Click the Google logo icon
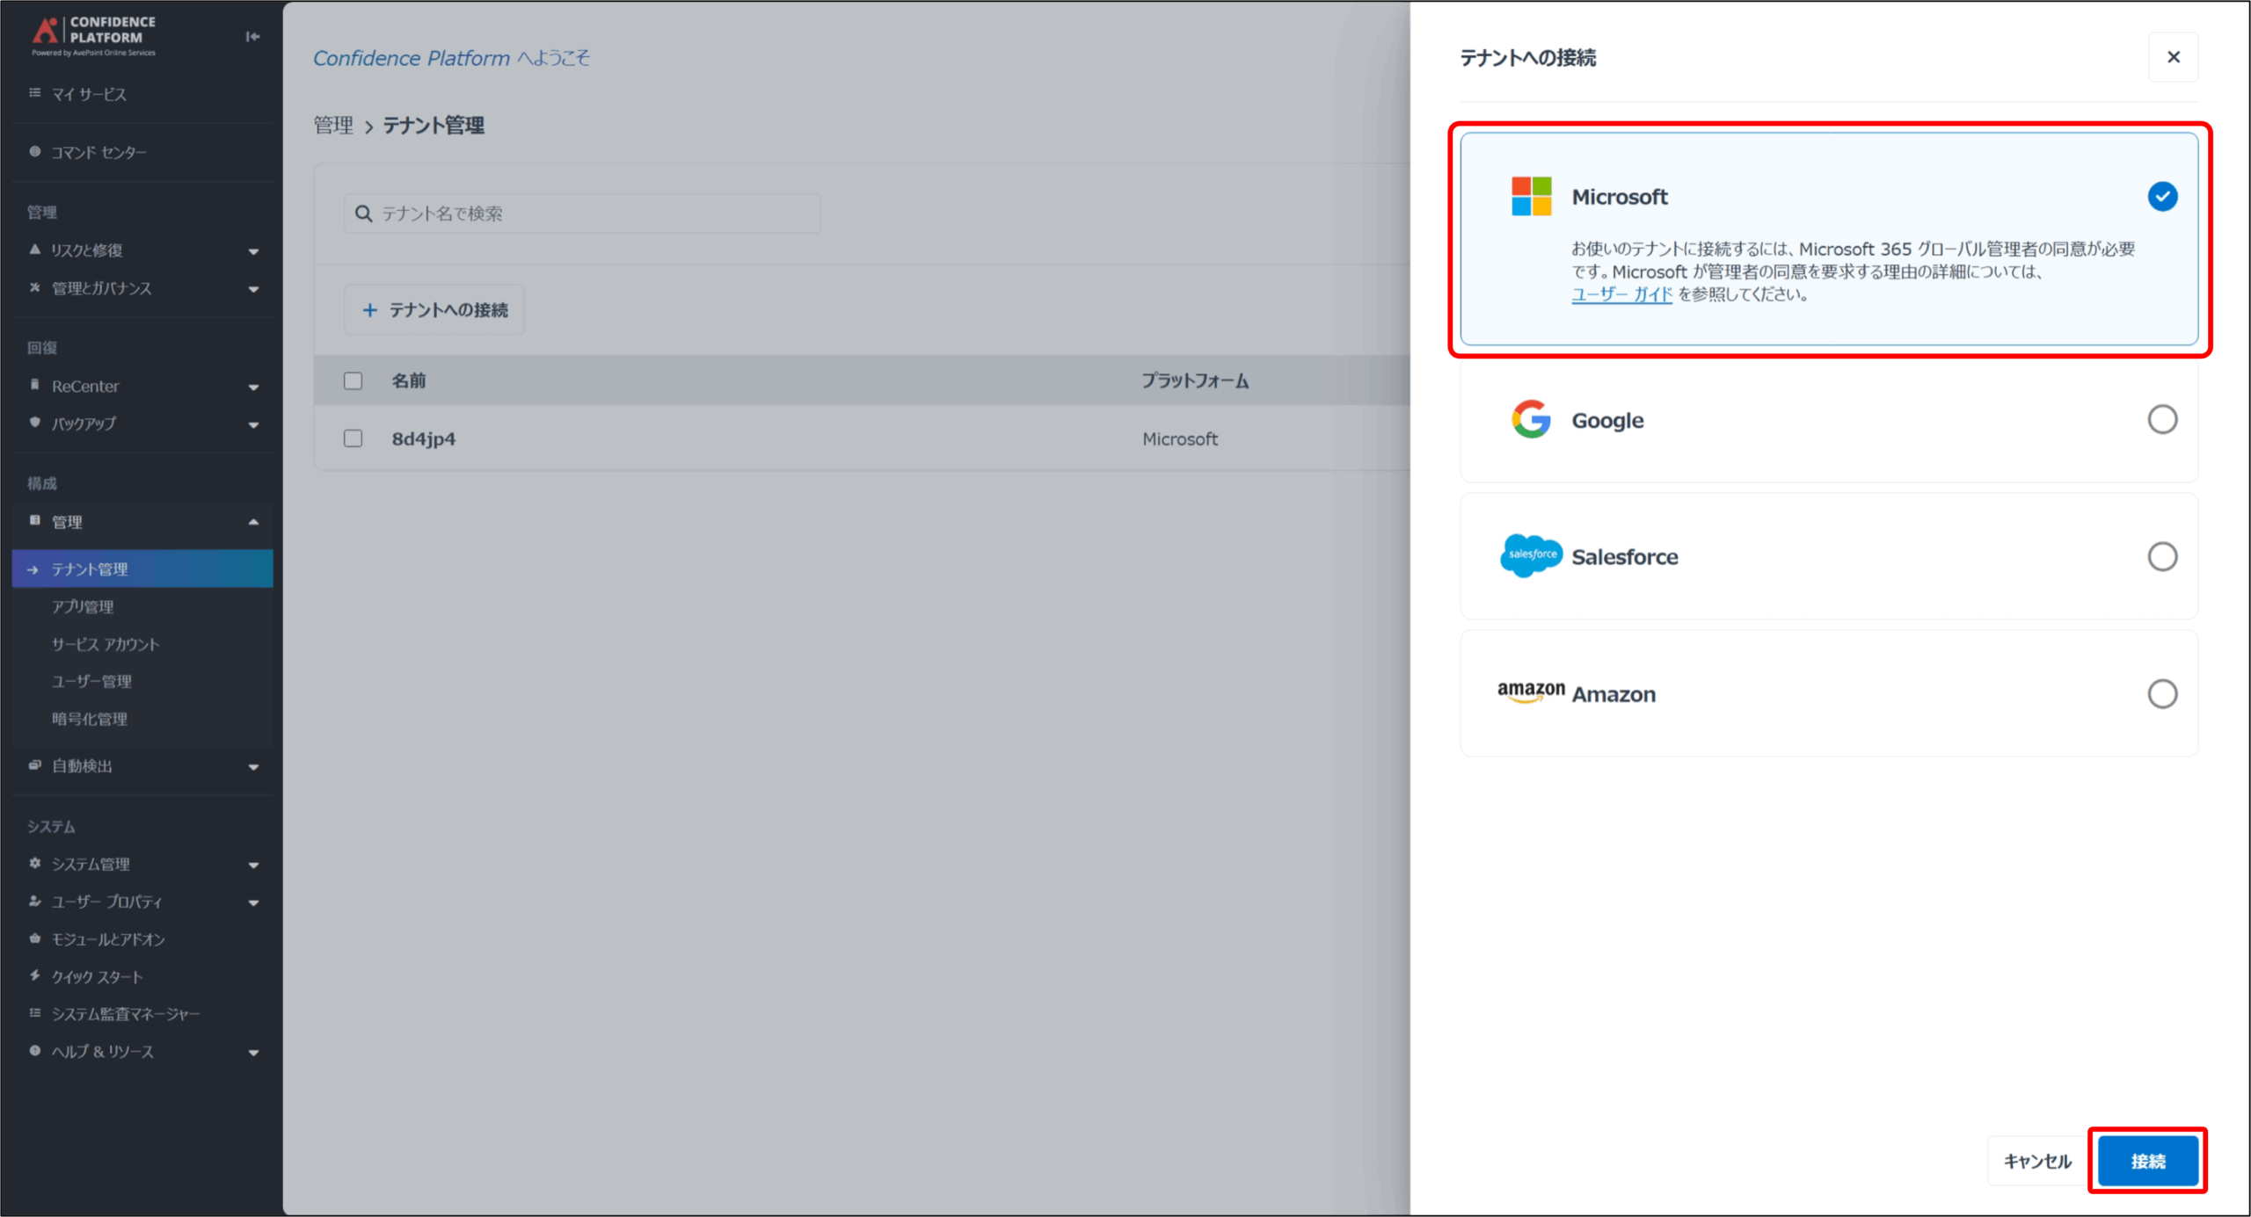The image size is (2251, 1217). pos(1531,419)
